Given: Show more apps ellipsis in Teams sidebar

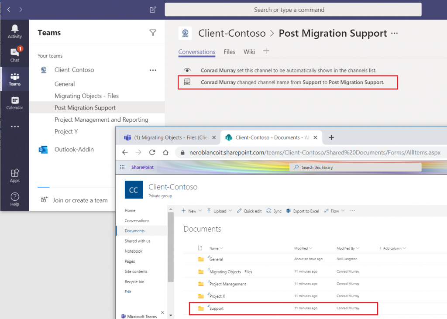Looking at the screenshot, I should click(x=14, y=126).
